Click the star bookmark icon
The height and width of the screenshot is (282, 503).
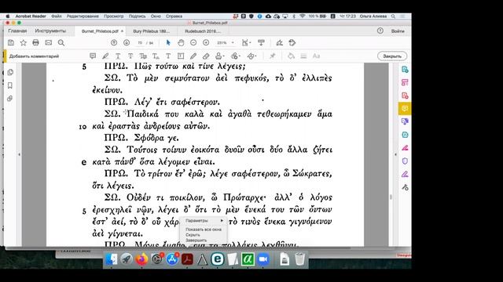point(23,42)
